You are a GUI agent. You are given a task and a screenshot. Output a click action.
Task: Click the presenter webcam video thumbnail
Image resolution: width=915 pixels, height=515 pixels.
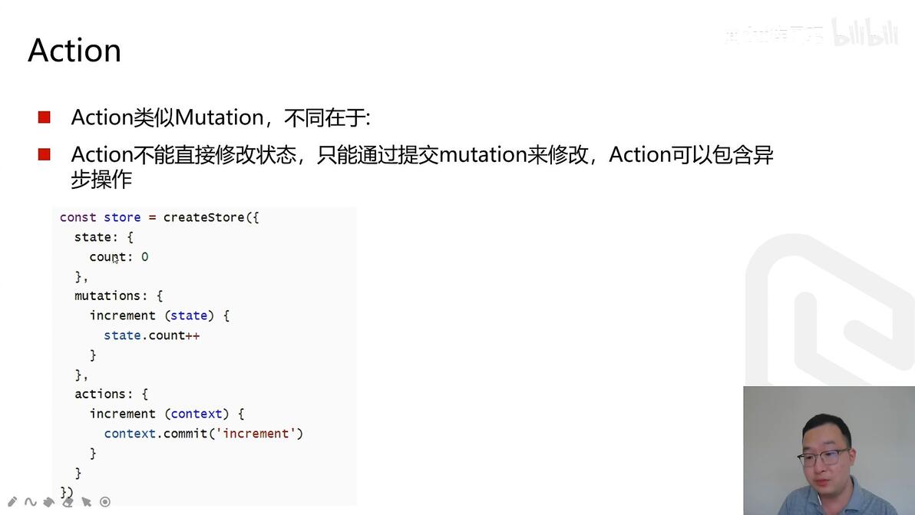tap(829, 451)
